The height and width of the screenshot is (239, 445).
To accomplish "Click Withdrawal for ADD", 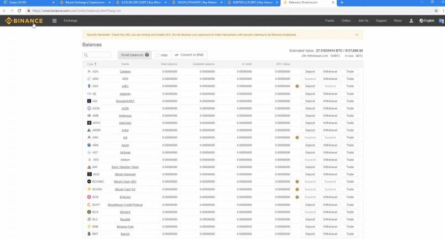I will tap(330, 79).
